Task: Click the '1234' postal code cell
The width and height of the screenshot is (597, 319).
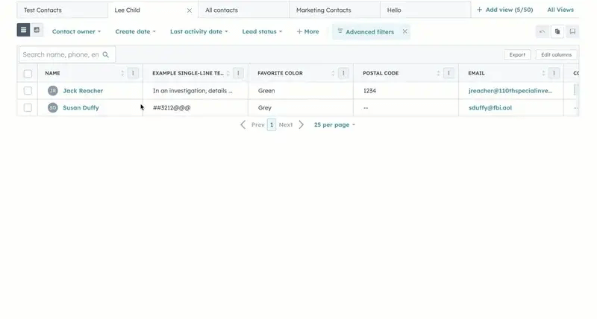Action: click(406, 90)
